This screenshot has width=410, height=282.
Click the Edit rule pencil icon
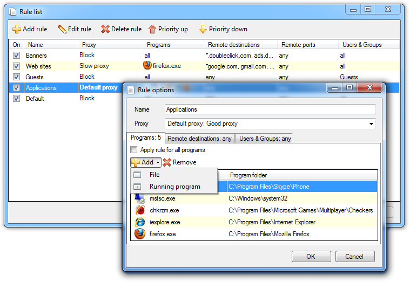tap(62, 29)
